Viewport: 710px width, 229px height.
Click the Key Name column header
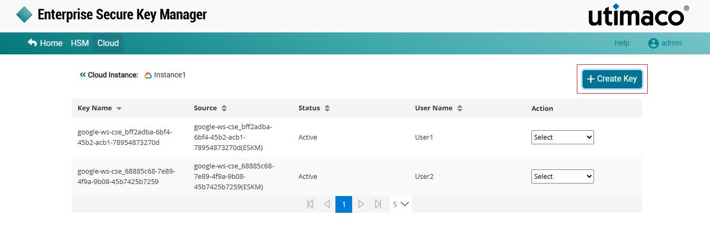coord(95,108)
